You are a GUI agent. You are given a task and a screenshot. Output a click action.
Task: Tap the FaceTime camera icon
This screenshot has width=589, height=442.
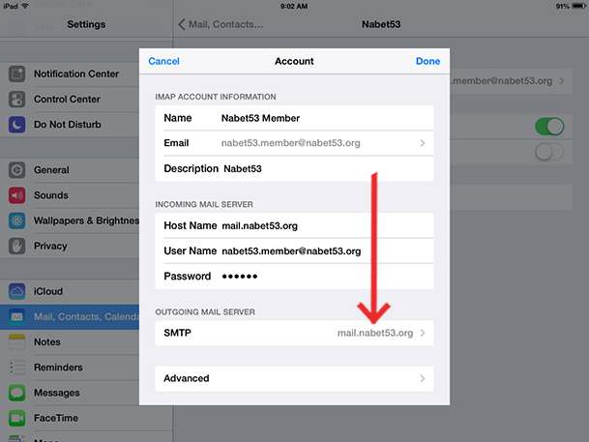pyautogui.click(x=16, y=418)
